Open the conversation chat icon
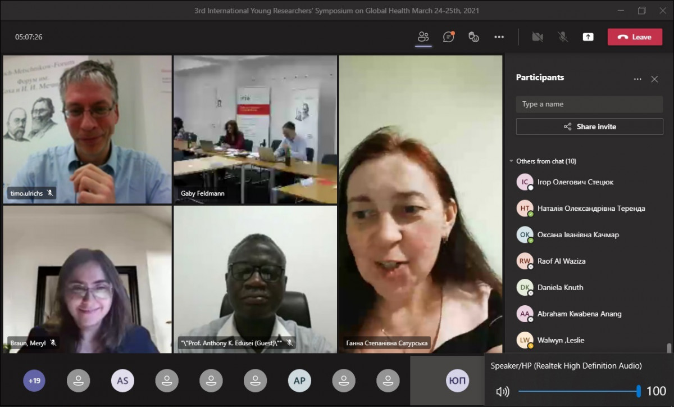Screen dimensions: 674x407 (x=448, y=37)
